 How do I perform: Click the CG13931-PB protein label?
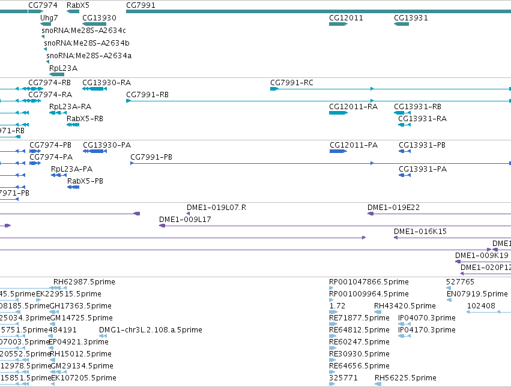pos(422,145)
